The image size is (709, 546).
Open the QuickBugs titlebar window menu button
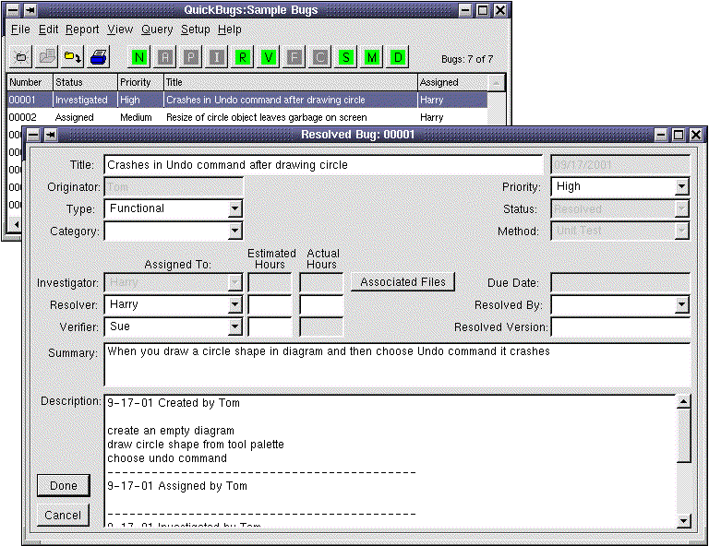click(13, 10)
